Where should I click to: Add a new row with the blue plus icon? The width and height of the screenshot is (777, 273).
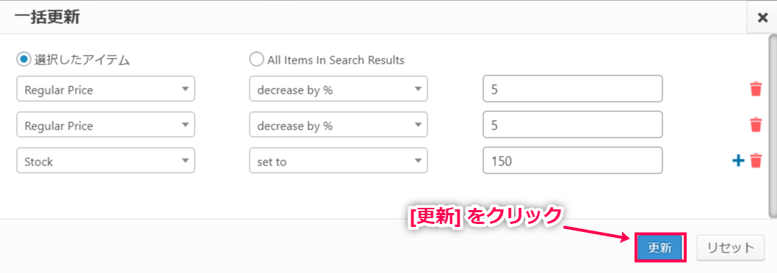[738, 161]
